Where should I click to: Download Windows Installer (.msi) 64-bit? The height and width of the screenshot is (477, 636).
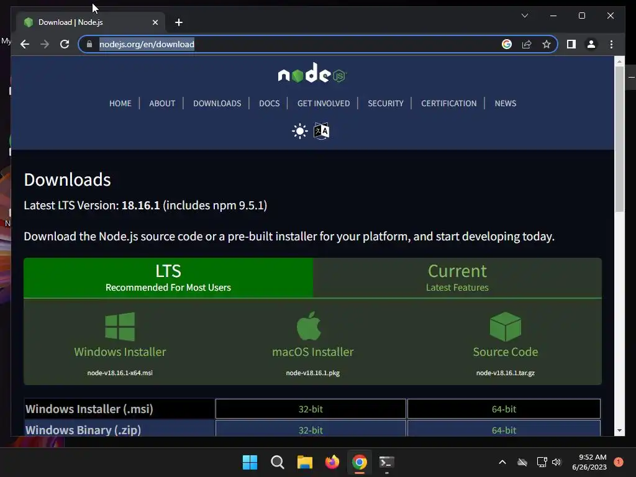[504, 409]
